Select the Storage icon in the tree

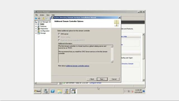(39, 33)
